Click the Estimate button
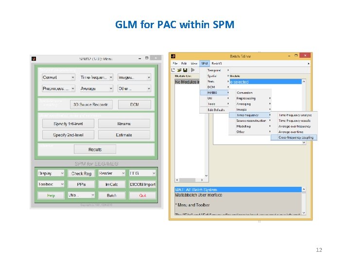 coord(124,135)
